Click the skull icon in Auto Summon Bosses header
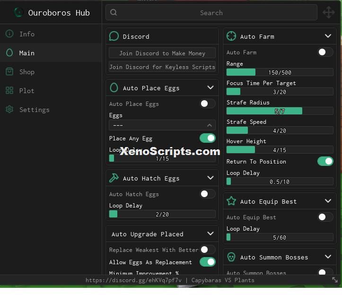 pos(231,257)
